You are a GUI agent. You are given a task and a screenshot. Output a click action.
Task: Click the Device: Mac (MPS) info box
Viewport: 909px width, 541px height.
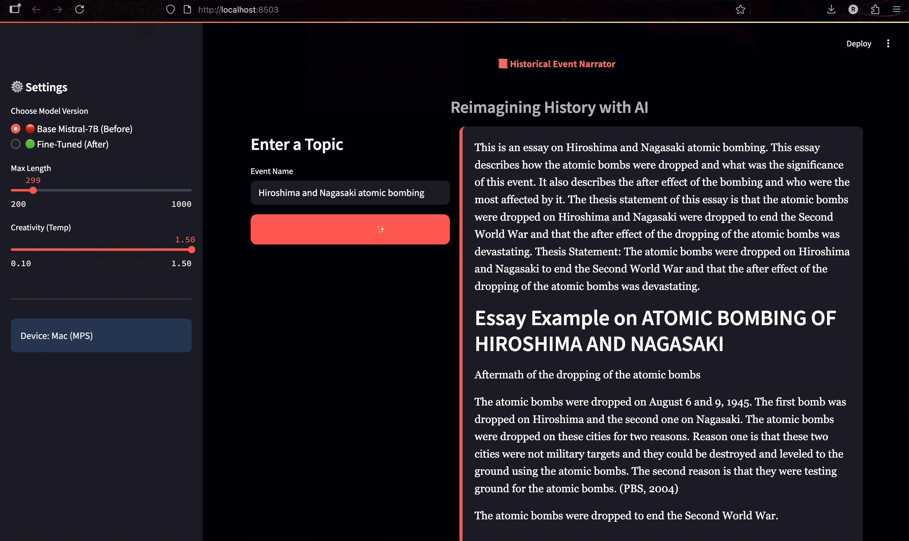pos(101,335)
